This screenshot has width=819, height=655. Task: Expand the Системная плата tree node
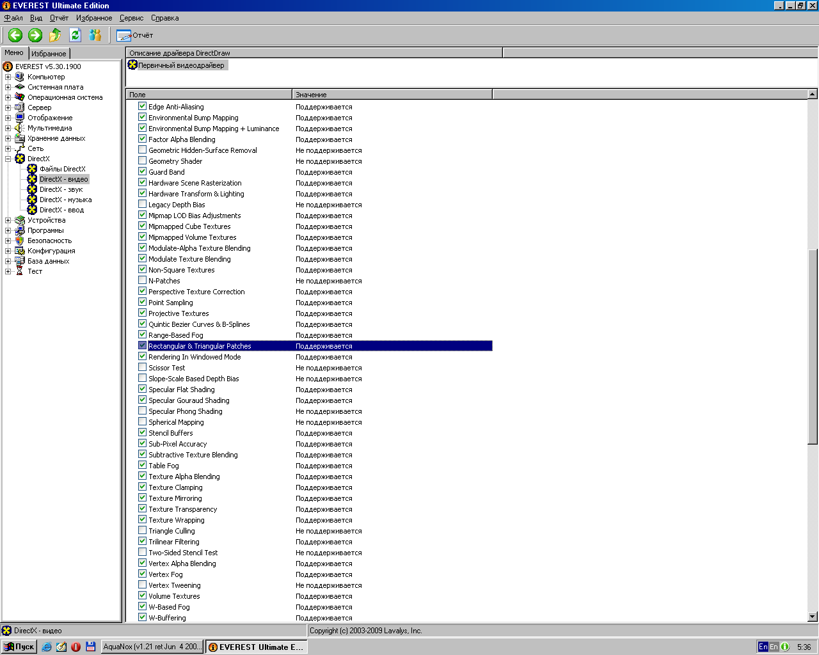click(x=8, y=87)
